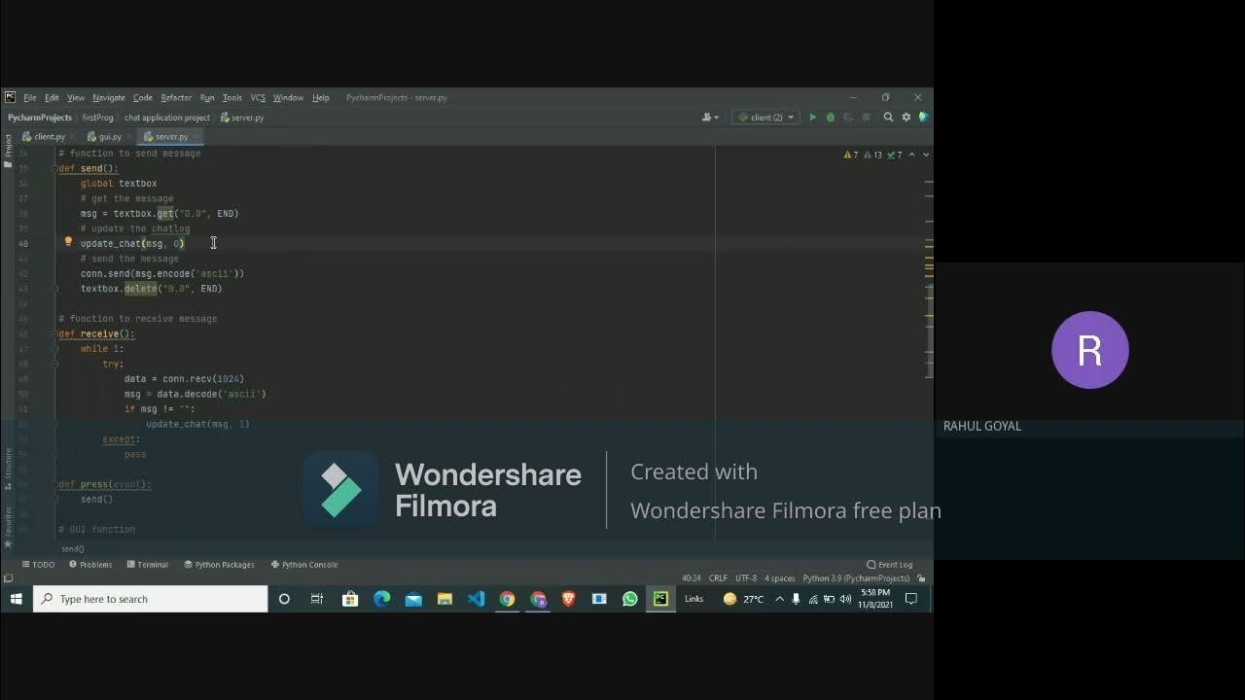Switch to PyCharm taskbar icon

click(x=660, y=599)
